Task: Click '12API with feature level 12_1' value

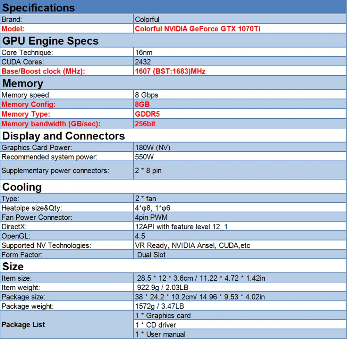Action: click(181, 227)
